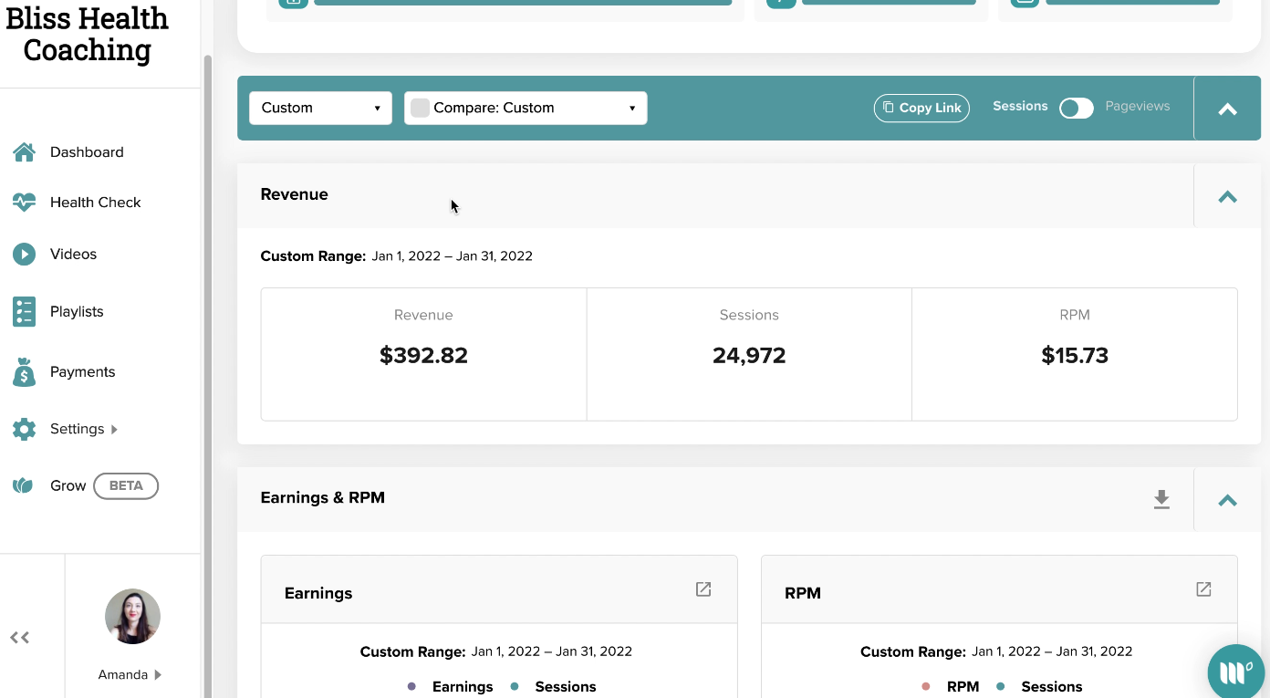Click Revenue section Custom Range date
This screenshot has width=1270, height=698.
tap(453, 256)
